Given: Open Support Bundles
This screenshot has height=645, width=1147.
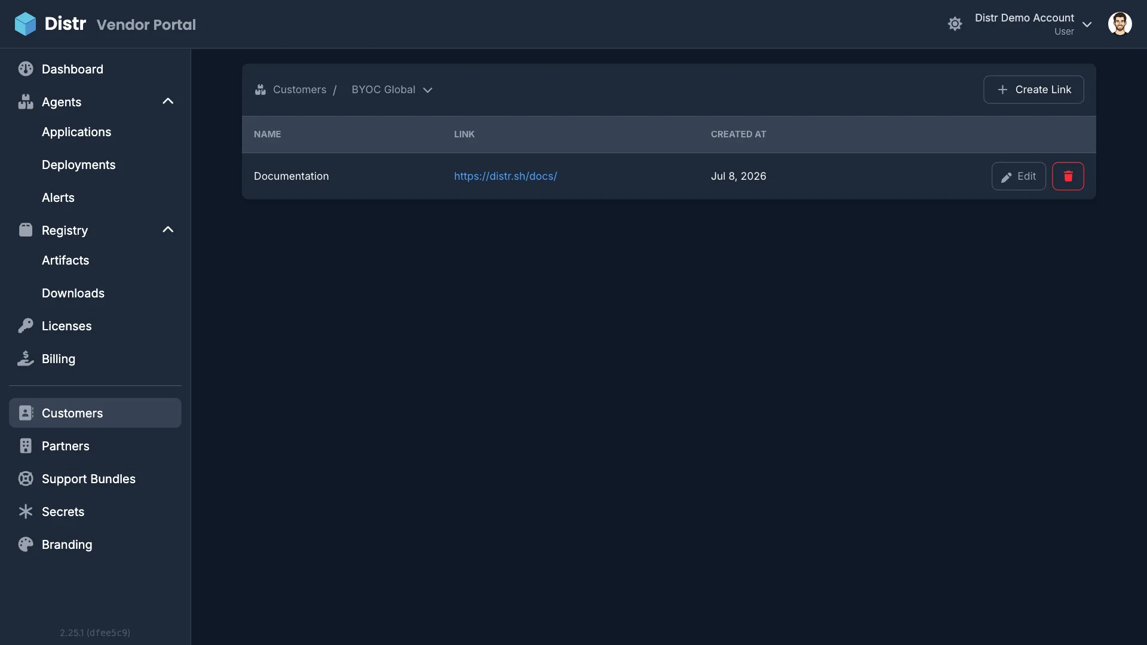Looking at the screenshot, I should [88, 479].
